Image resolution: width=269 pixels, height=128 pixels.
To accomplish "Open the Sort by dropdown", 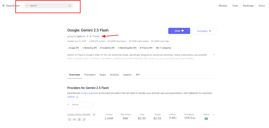I will [x=82, y=105].
